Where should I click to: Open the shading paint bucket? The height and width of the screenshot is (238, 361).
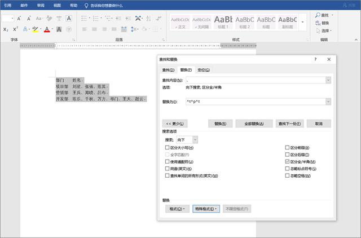[144, 29]
